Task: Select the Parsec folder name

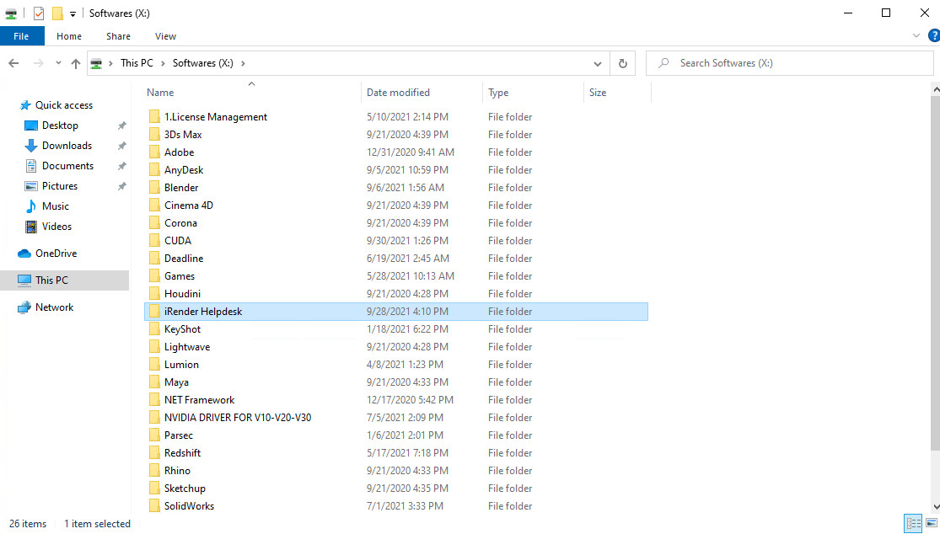Action: point(178,435)
